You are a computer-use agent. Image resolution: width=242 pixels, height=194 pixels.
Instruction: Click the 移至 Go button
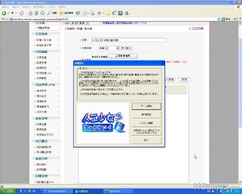point(226,19)
